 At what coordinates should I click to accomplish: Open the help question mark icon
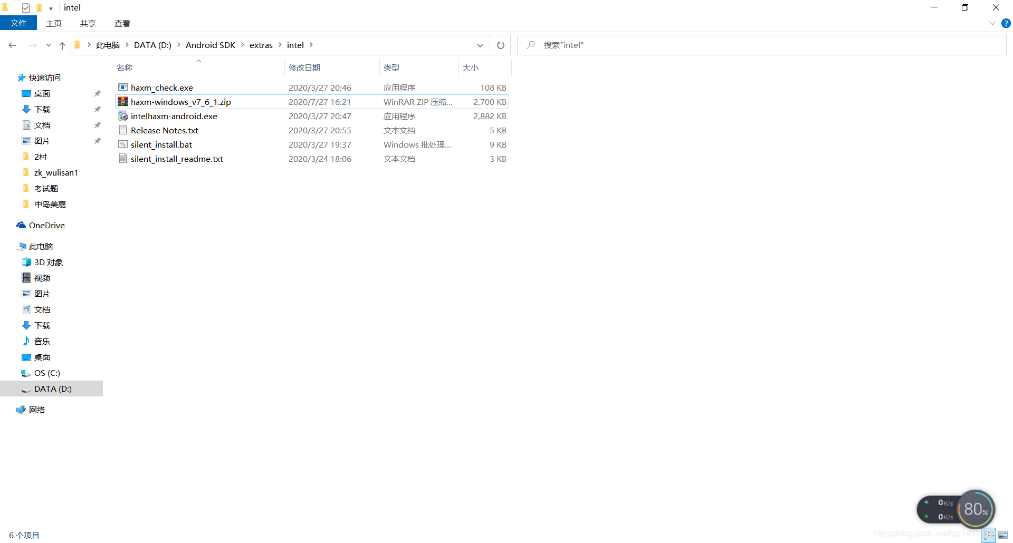point(1006,23)
